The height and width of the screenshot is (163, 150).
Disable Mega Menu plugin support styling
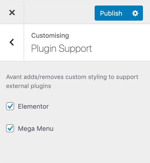(x=10, y=128)
